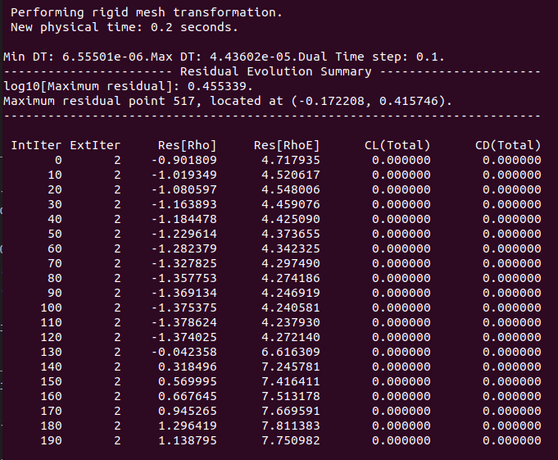Screen dimensions: 558x460
Task: Click Res[RhoE] value '6.616309'
Action: click(291, 352)
